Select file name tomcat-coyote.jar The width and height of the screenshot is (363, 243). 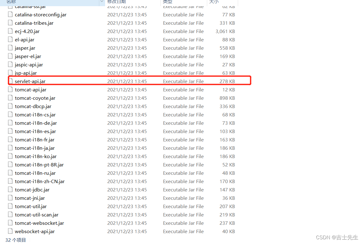click(35, 98)
